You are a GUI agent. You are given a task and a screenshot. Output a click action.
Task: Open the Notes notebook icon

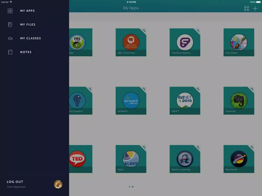(10, 52)
